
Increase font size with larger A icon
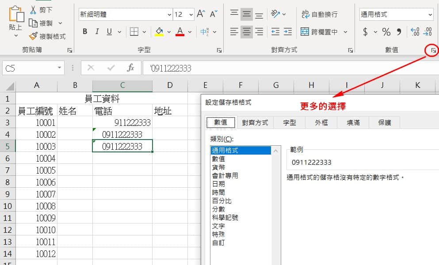tap(201, 14)
